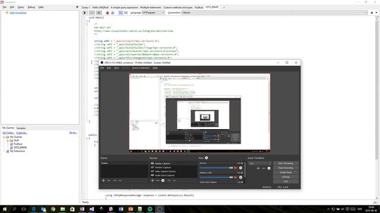Open the Query menu in LINQPad
Screen dimensions: 380x213
pyautogui.click(x=21, y=7)
